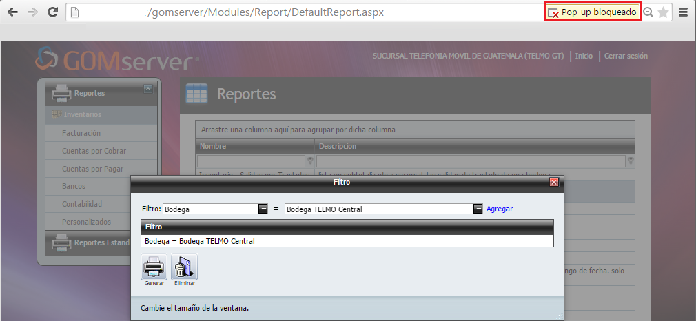
Task: Click the browser reload button
Action: tap(52, 12)
